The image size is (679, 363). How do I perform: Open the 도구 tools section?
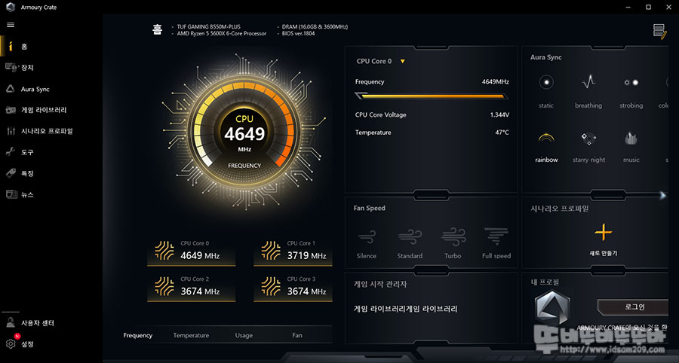[x=27, y=152]
